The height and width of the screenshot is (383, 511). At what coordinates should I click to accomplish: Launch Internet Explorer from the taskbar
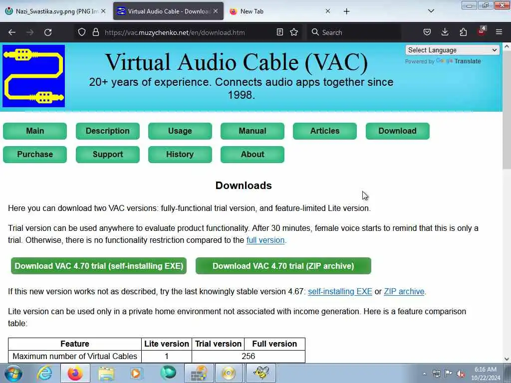click(x=44, y=373)
